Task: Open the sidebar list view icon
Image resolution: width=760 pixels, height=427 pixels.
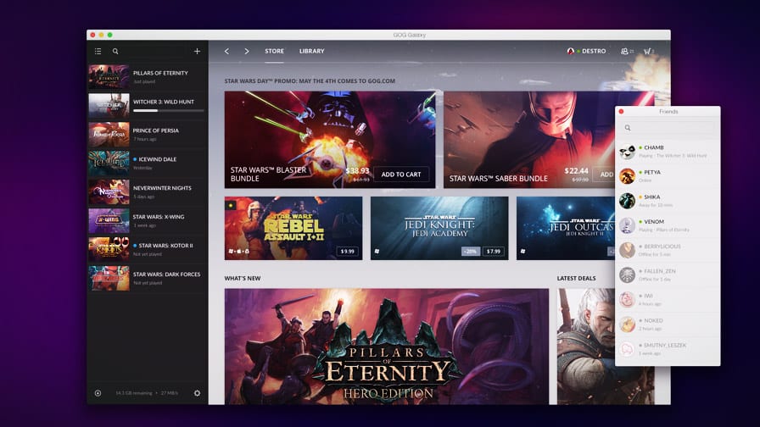Action: coord(98,51)
